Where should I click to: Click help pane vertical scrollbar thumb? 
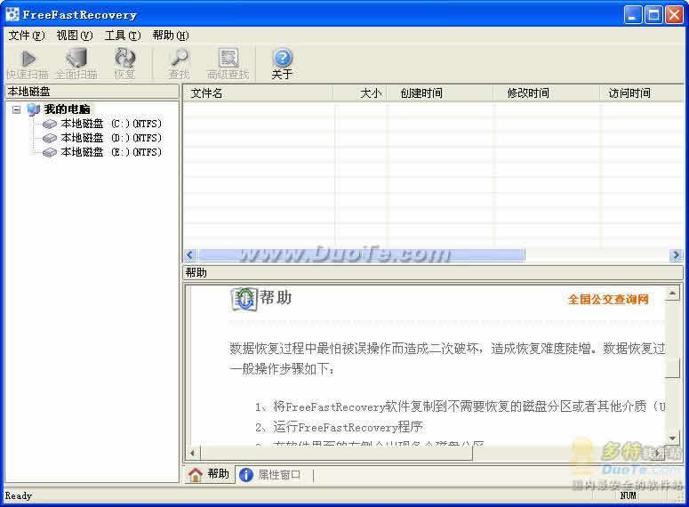672,367
